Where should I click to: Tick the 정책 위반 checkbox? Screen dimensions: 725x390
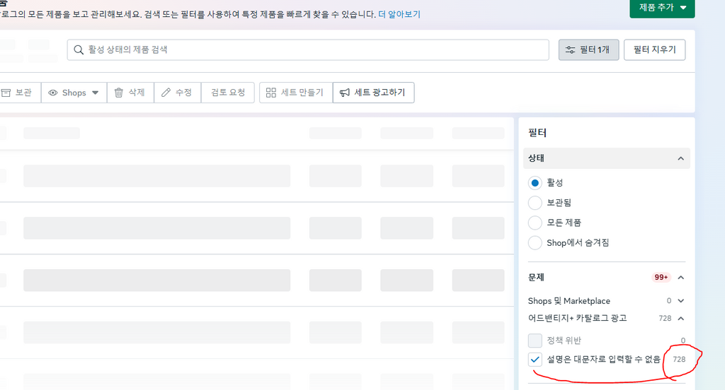535,341
